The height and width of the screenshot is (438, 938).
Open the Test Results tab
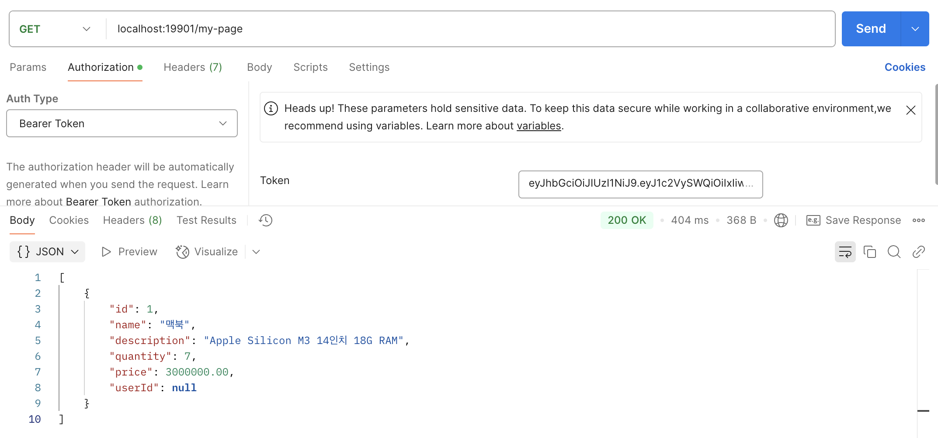click(206, 220)
